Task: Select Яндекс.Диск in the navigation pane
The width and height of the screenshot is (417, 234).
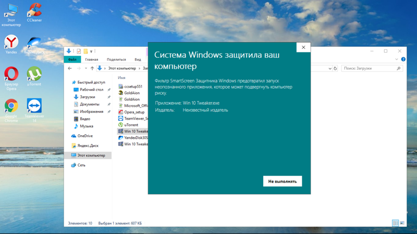Action: [x=88, y=146]
